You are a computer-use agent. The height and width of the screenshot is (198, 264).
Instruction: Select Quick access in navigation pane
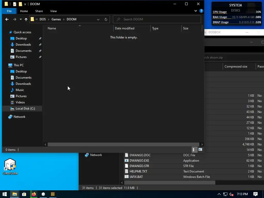coord(22,32)
